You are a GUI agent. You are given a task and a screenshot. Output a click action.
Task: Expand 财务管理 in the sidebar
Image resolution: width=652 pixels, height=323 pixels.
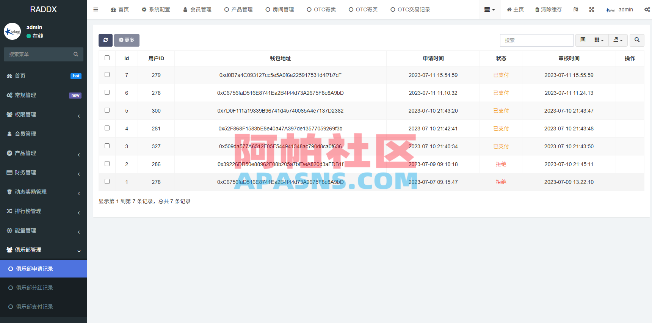coord(44,172)
